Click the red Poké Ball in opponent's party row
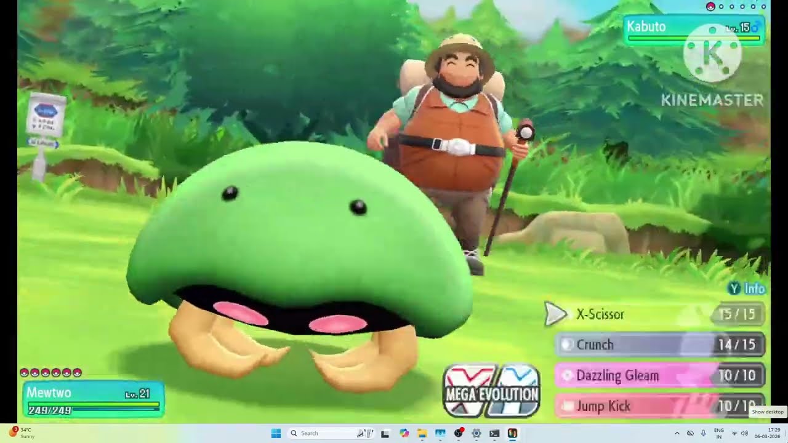The image size is (788, 443). 710,6
